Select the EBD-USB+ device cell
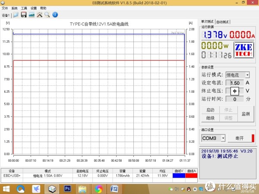Image resolution: width=259 pixels, height=194 pixels. [12, 175]
